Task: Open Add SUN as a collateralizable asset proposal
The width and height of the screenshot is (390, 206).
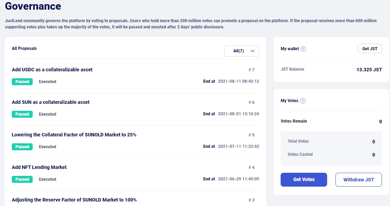Action: [50, 102]
